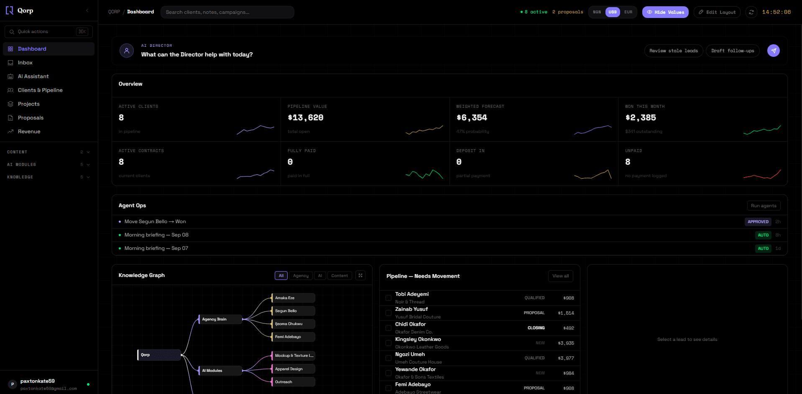This screenshot has width=802, height=394.
Task: Click the Agency Brain graph node
Action: tap(220, 319)
